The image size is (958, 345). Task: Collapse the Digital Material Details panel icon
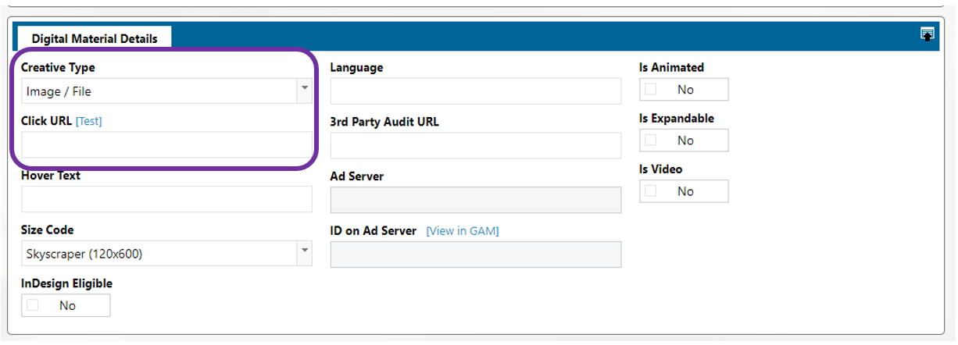928,34
